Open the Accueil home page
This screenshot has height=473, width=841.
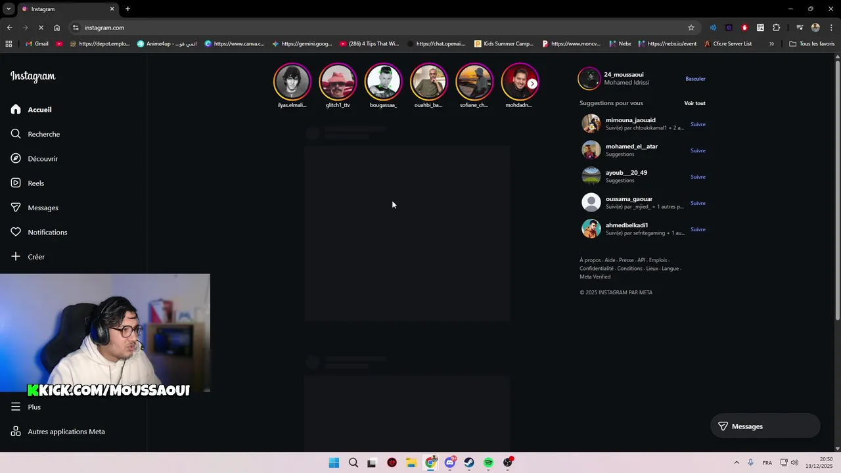(31, 110)
